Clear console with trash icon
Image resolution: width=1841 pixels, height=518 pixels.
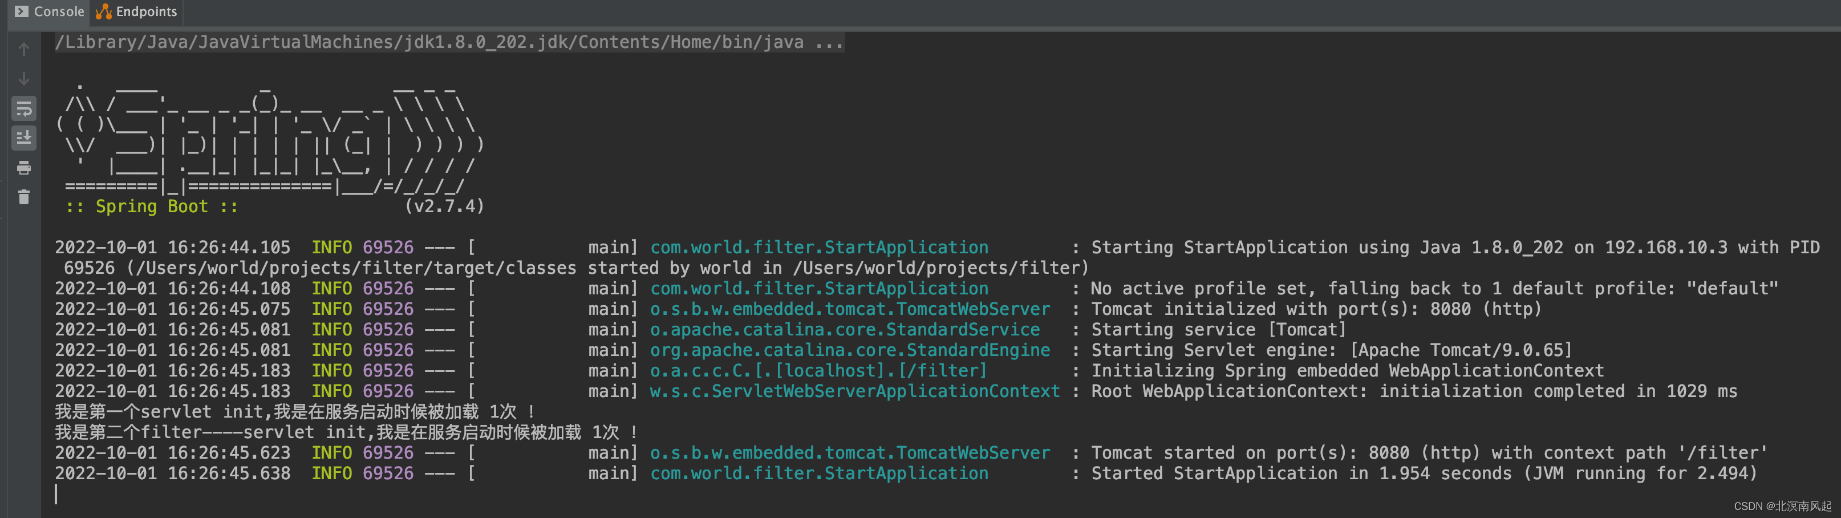point(23,197)
